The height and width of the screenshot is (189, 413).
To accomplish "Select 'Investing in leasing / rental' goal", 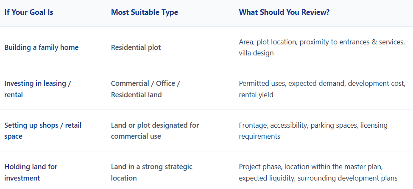I will point(38,89).
